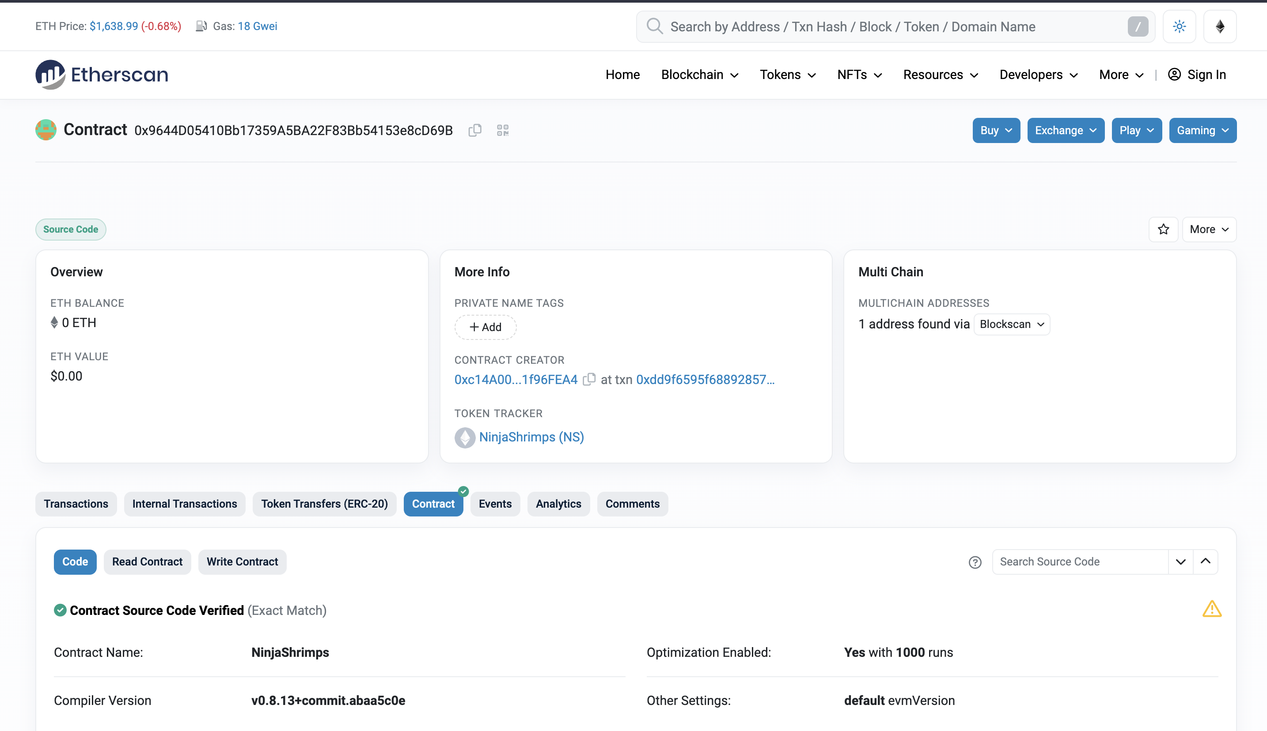Switch to the Comments tab
Image resolution: width=1267 pixels, height=731 pixels.
click(x=632, y=504)
